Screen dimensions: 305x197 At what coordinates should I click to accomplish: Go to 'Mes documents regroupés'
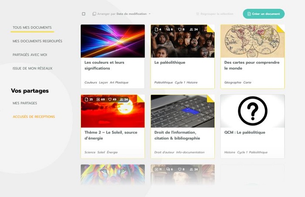click(37, 41)
